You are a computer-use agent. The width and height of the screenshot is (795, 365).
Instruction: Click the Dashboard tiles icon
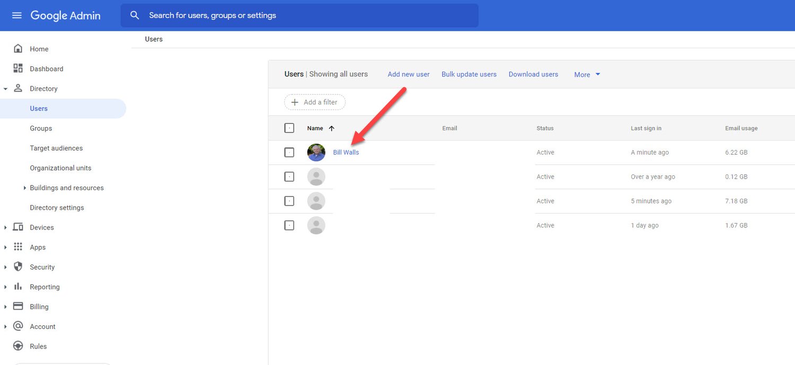pos(18,68)
